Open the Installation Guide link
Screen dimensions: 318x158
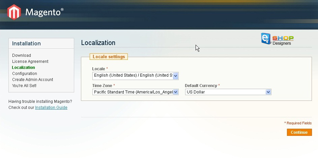51,108
